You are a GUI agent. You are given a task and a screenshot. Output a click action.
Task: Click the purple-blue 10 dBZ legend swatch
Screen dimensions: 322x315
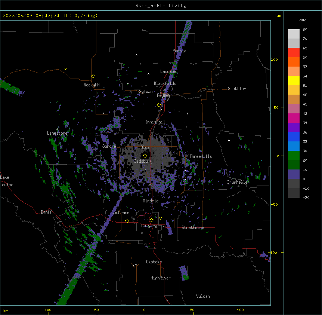coord(294,174)
